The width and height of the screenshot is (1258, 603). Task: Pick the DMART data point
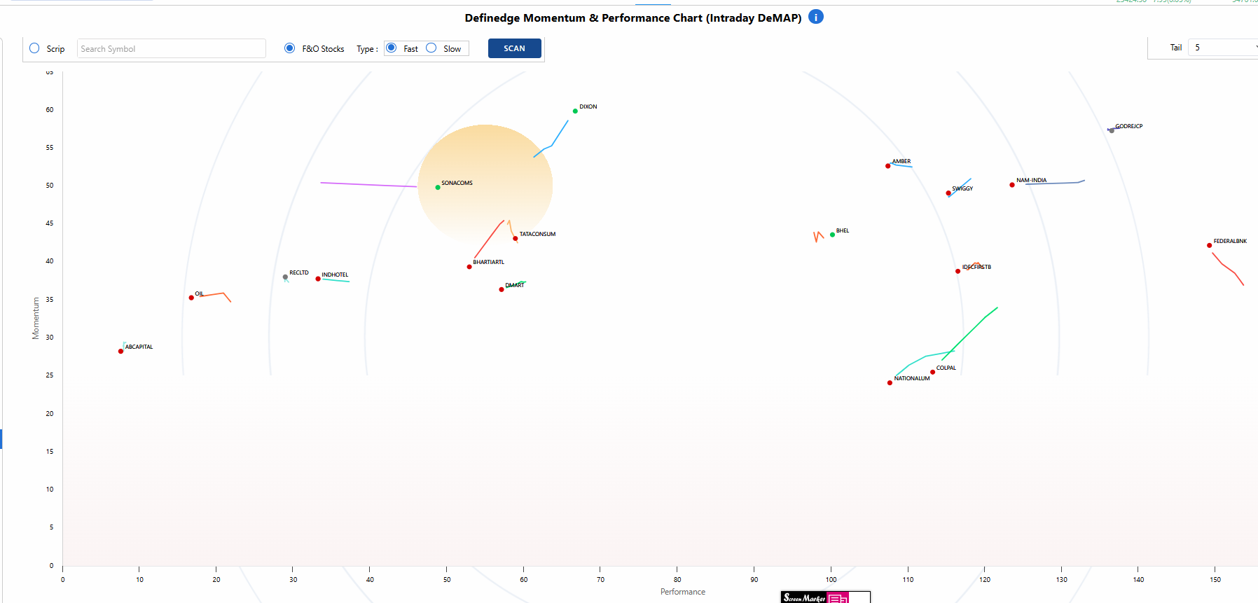(502, 289)
